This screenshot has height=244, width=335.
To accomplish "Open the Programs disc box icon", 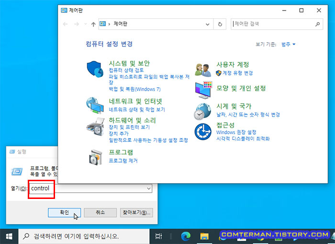I will click(x=96, y=157).
